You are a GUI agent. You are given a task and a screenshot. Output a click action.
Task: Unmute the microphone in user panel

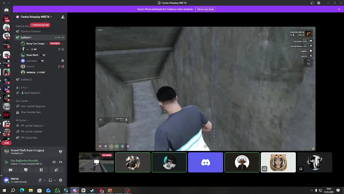(40, 180)
